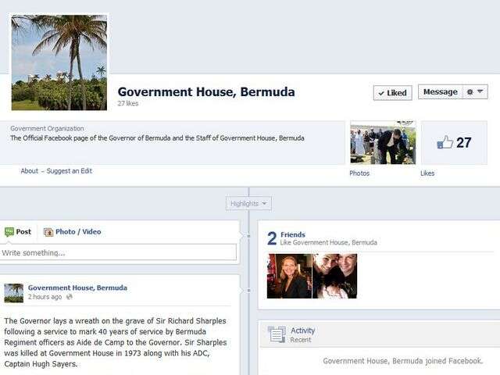Click the globe privacy icon next to 2 hours ago

pos(70,297)
